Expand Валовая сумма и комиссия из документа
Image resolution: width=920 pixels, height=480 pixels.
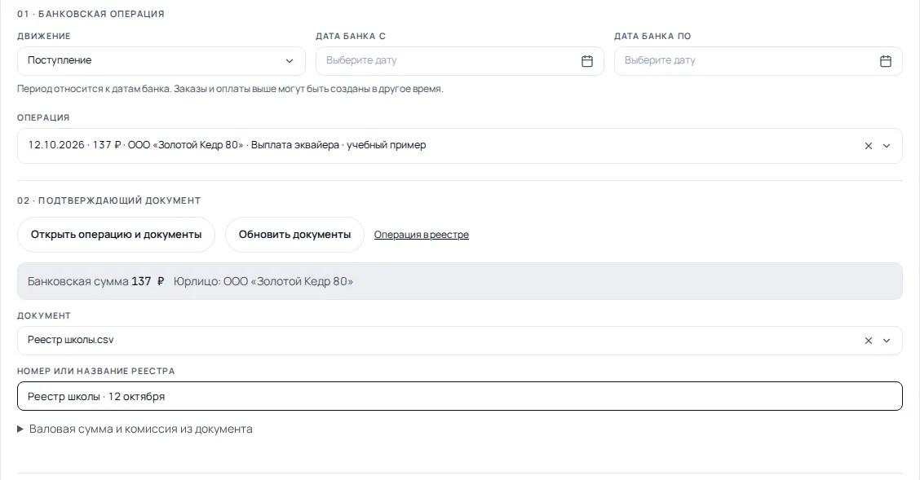click(x=135, y=429)
